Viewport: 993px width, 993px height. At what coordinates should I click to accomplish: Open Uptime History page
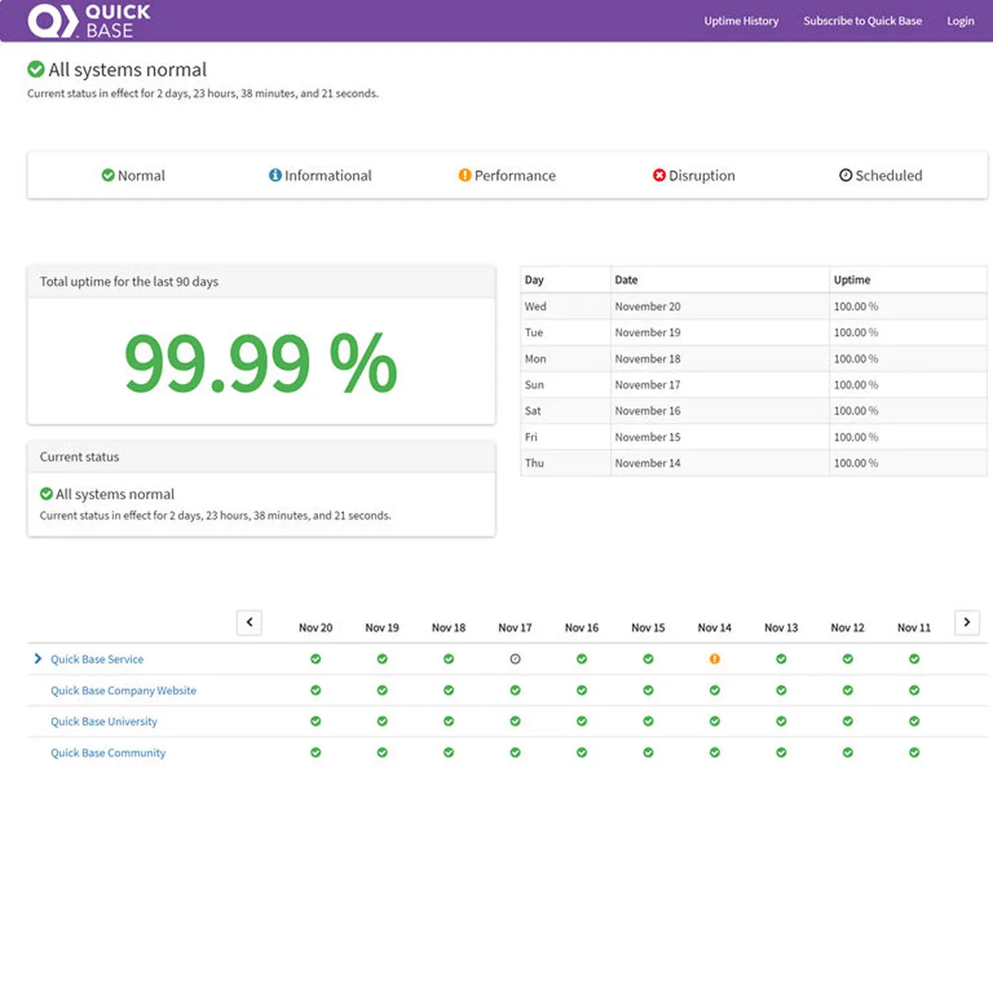point(741,21)
